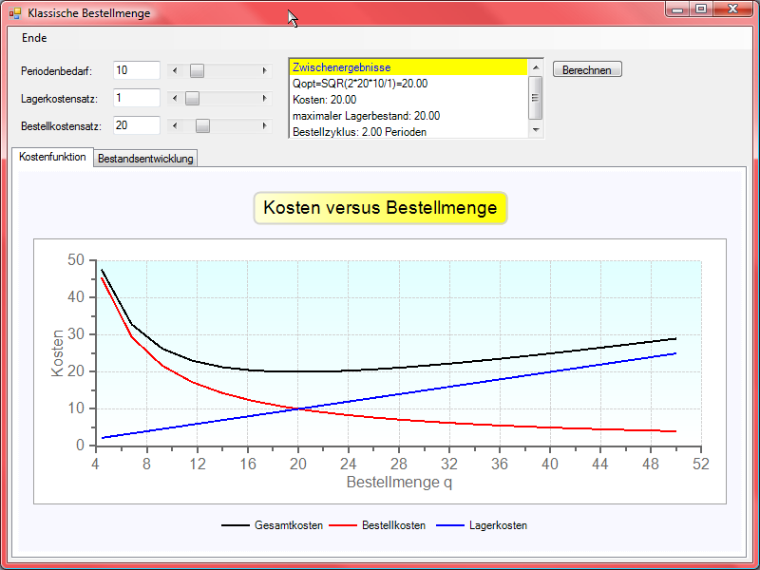Focus the Lagerkostensatz text box
This screenshot has width=760, height=570.
point(136,98)
